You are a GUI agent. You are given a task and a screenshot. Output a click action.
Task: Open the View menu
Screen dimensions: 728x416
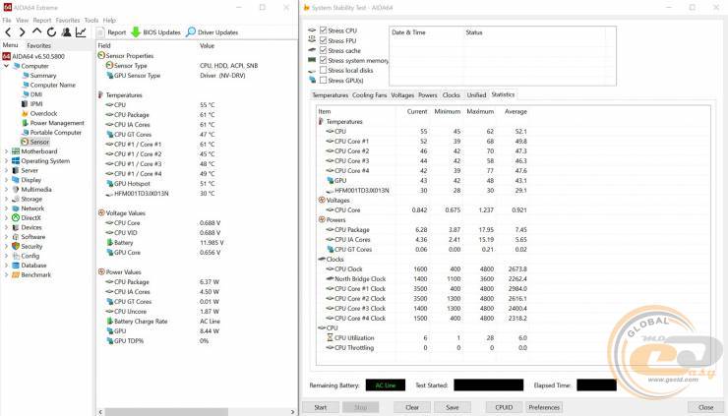click(22, 21)
